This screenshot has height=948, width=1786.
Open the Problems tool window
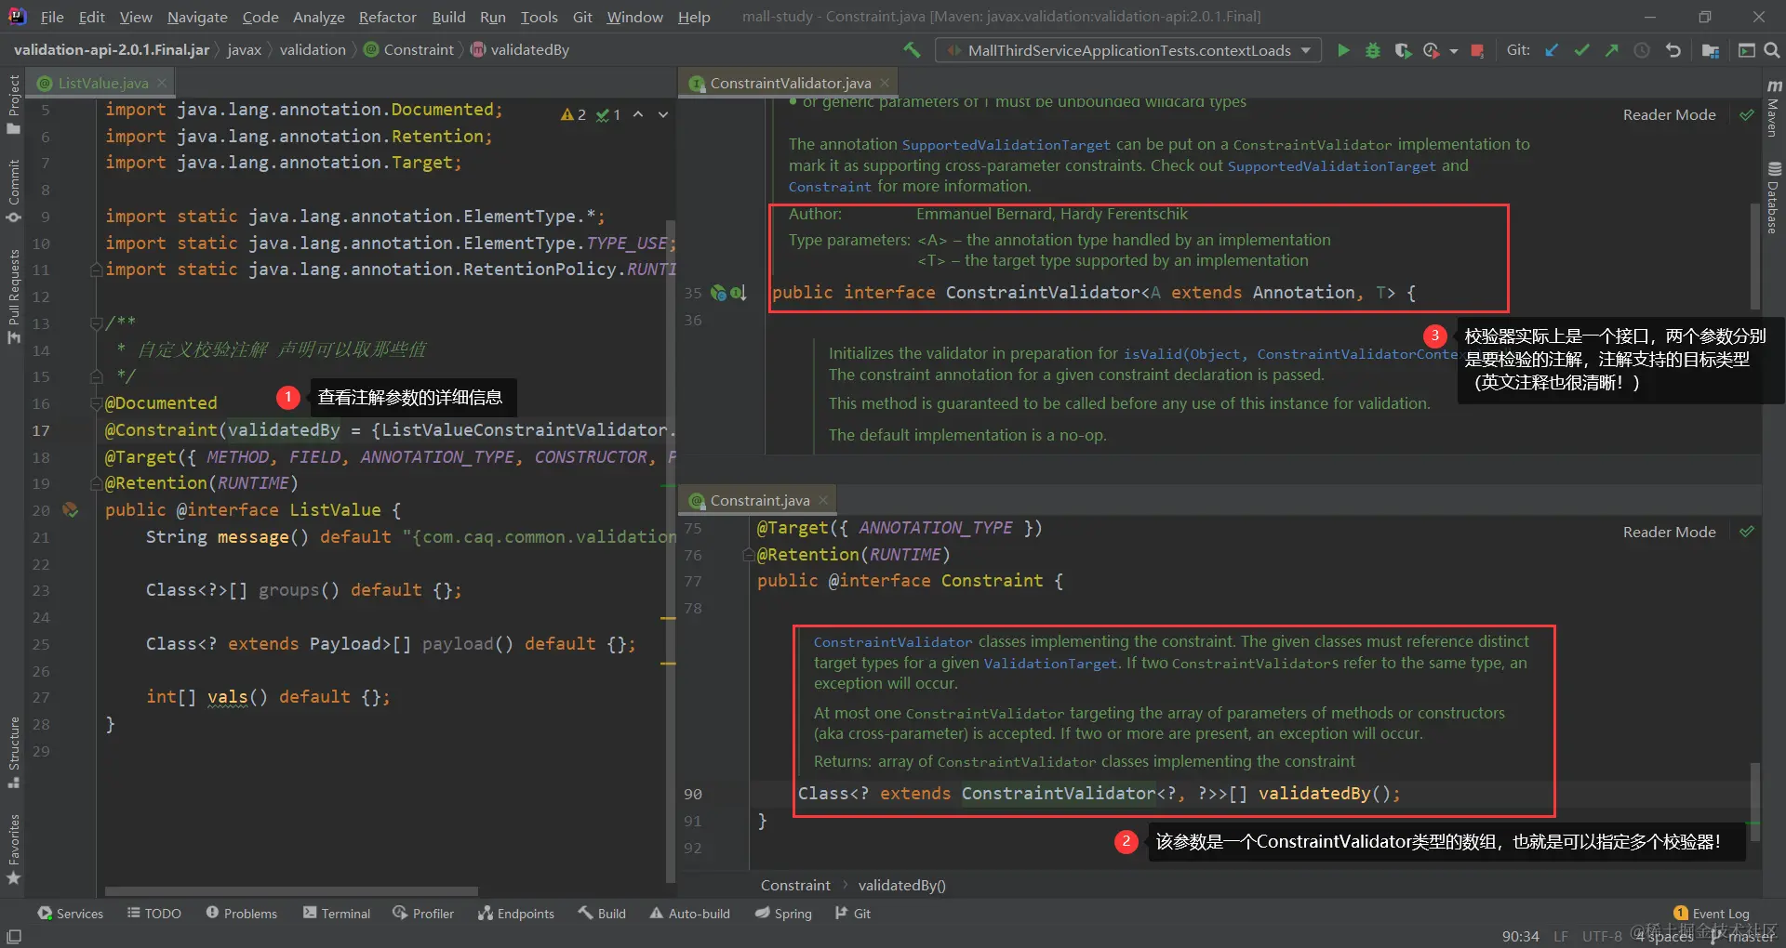point(242,914)
